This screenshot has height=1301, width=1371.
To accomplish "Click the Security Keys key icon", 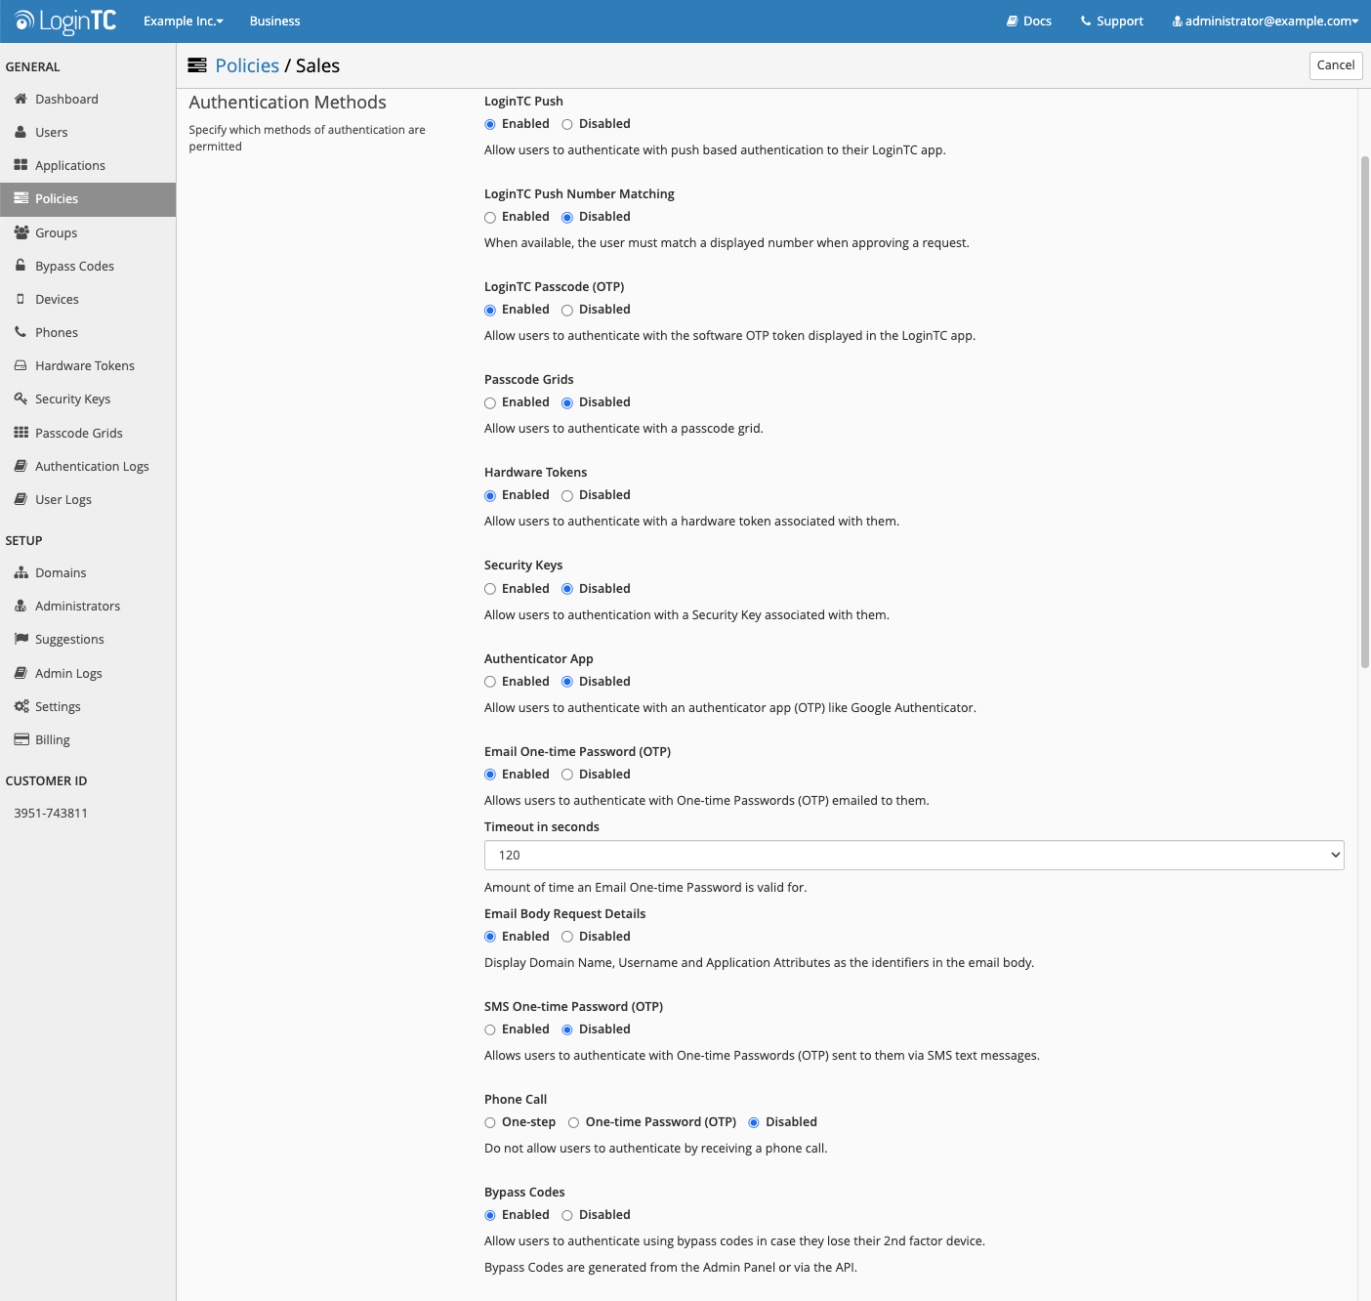I will tap(21, 399).
